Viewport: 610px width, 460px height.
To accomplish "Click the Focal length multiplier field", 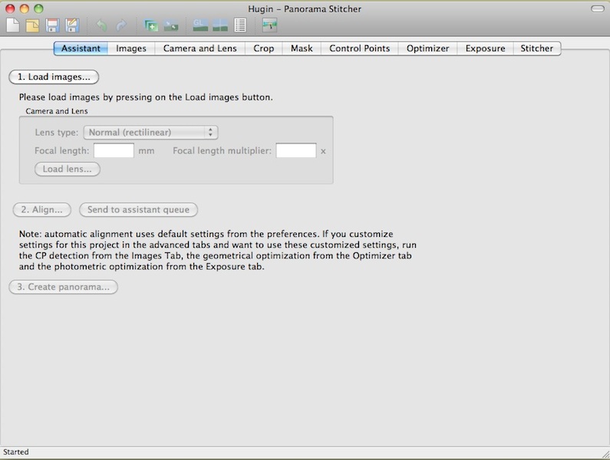I will click(x=295, y=151).
